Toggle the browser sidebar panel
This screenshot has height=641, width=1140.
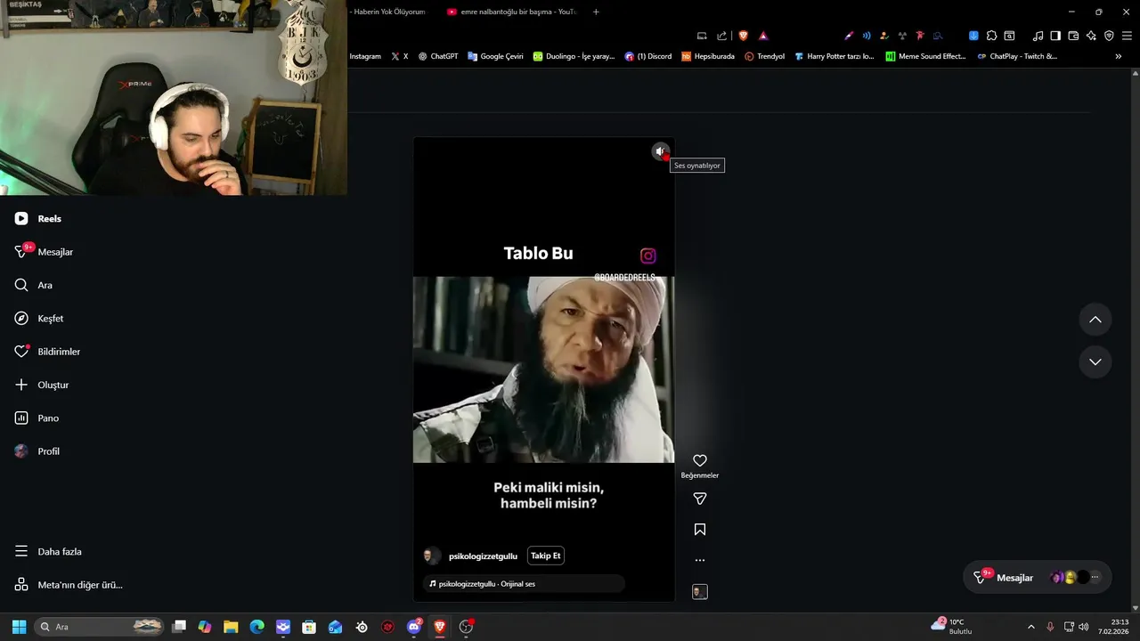click(x=1055, y=36)
